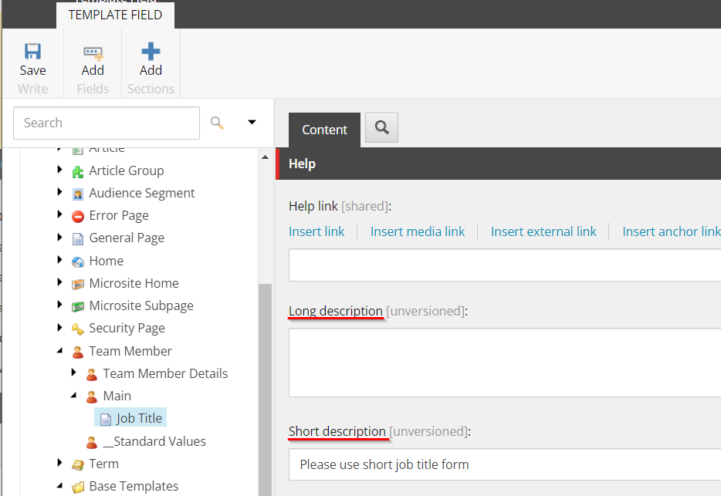Select the Error Page template icon
721x496 pixels.
click(x=77, y=216)
